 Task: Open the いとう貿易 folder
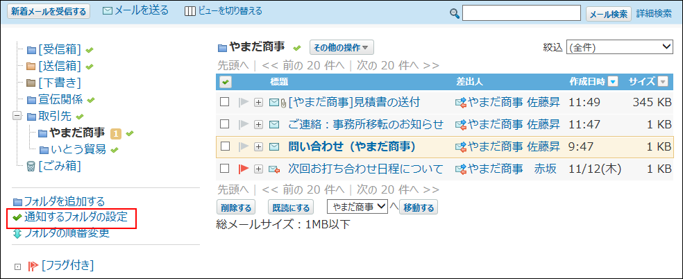[x=78, y=149]
